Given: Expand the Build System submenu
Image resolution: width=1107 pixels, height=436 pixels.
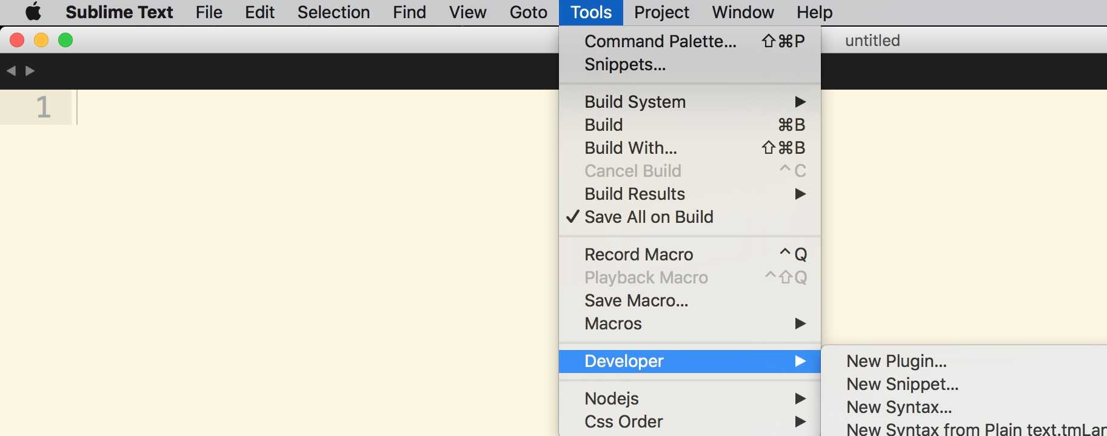Looking at the screenshot, I should pos(690,102).
